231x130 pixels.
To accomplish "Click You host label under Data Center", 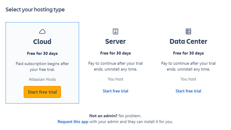I will pos(188,79).
